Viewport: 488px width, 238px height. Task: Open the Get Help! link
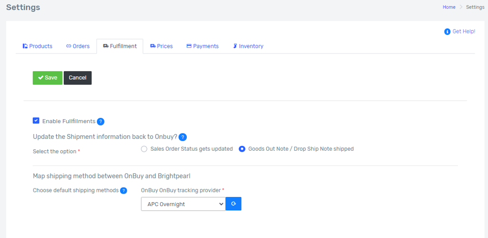point(464,31)
